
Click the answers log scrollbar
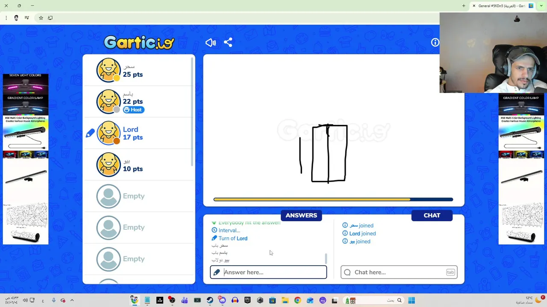click(326, 258)
